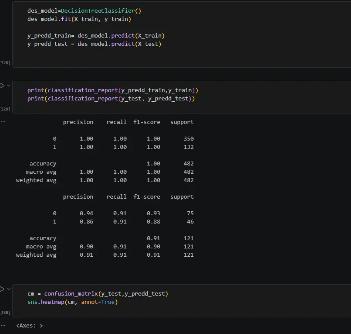This screenshot has width=351, height=334.
Task: Click y_predd_train assignment line
Action: (x=96, y=36)
